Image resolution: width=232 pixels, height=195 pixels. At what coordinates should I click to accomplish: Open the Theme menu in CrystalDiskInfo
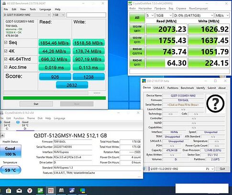pos(31,118)
